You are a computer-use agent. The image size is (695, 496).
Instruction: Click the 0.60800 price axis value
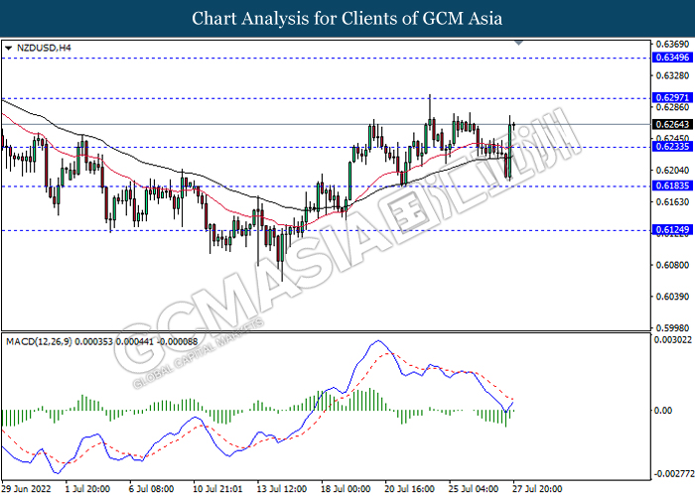672,265
